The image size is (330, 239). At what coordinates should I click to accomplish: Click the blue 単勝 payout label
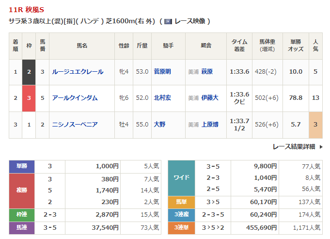point(22,166)
